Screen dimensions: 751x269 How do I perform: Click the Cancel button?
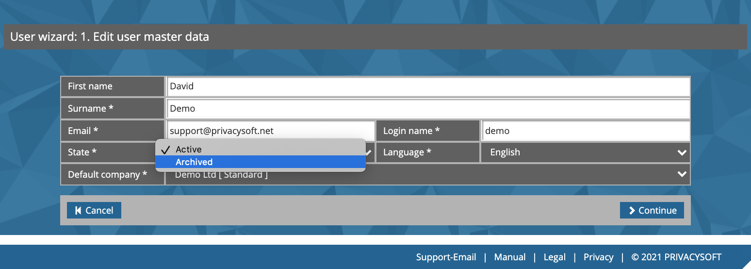click(x=94, y=210)
